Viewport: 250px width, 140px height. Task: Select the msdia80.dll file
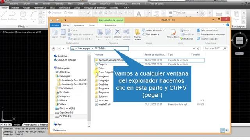click(102, 105)
